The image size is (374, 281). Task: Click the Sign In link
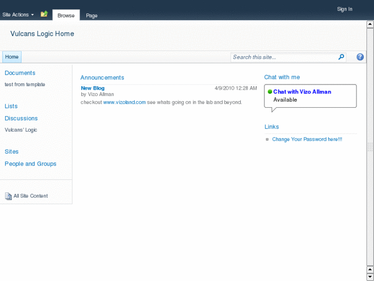345,9
